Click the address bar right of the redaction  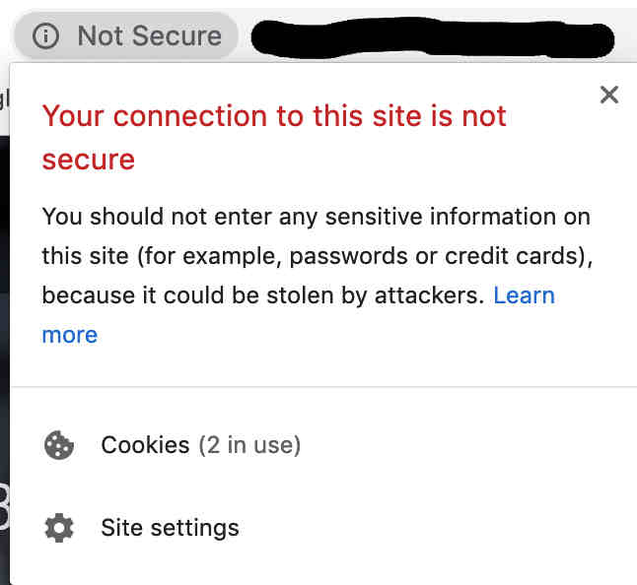(x=625, y=37)
